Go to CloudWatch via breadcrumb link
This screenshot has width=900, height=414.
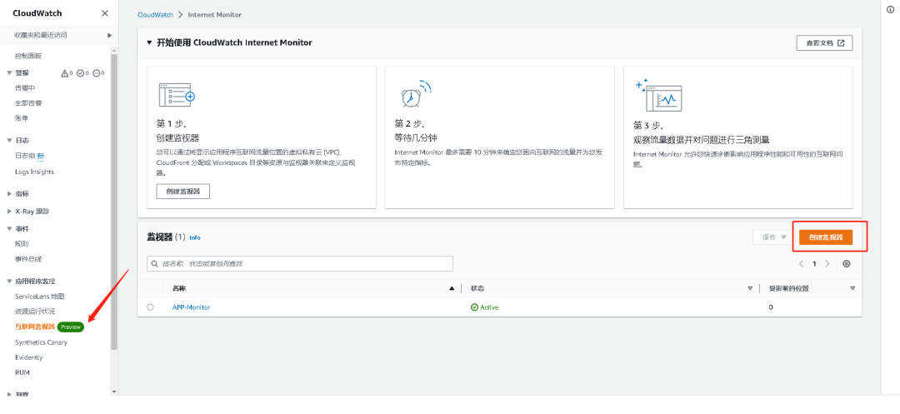tap(156, 14)
